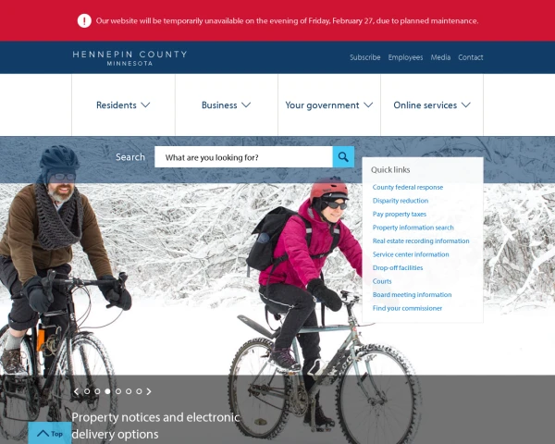Open Pay property taxes quick link
The width and height of the screenshot is (555, 444).
400,214
